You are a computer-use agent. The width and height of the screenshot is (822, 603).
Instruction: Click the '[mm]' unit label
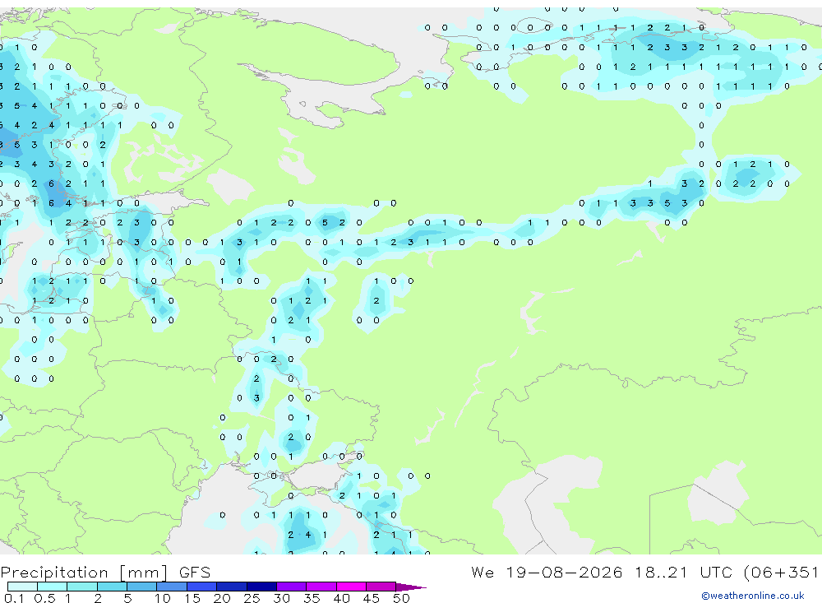point(144,573)
